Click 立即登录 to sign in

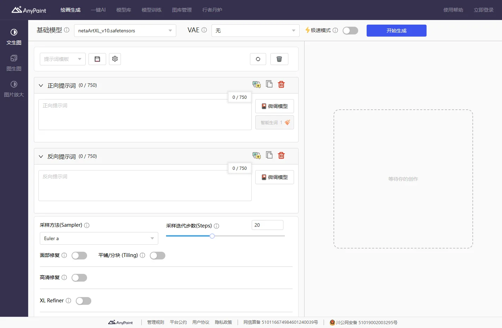(x=484, y=10)
